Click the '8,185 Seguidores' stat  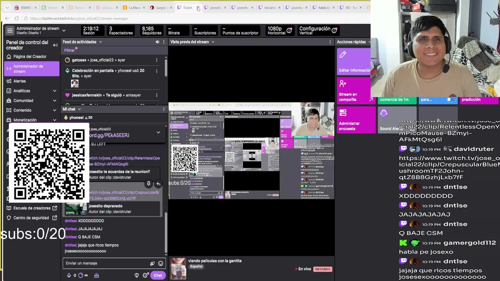tap(152, 30)
